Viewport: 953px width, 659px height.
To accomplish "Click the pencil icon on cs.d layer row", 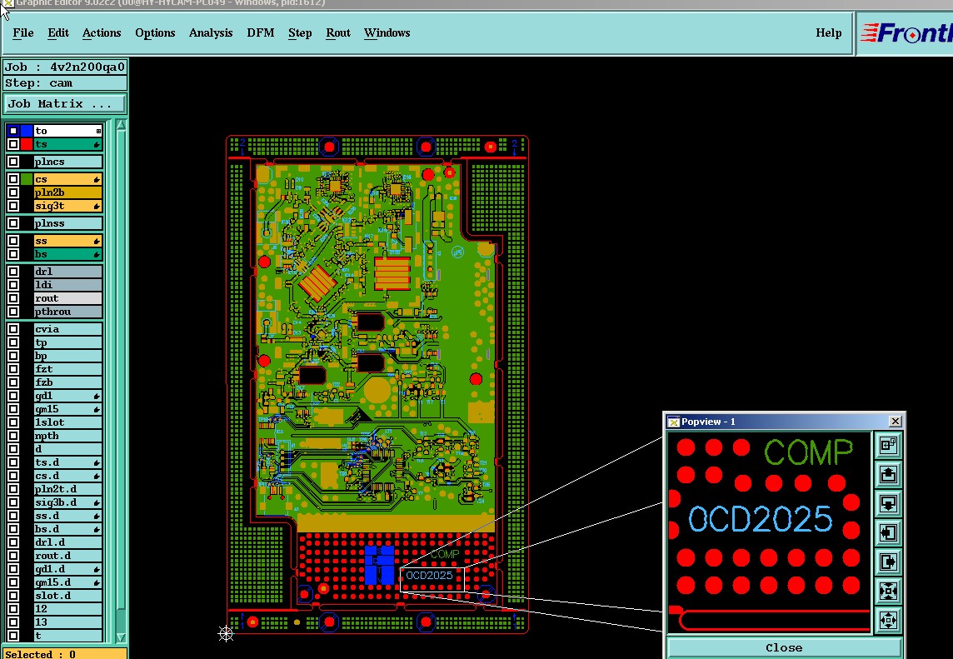I will pos(97,476).
